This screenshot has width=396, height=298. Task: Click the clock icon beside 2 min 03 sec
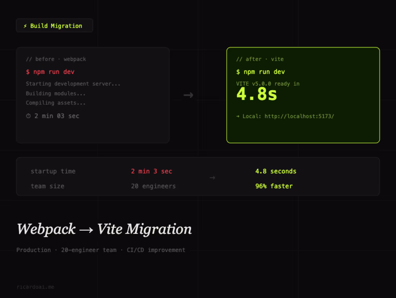(28, 116)
